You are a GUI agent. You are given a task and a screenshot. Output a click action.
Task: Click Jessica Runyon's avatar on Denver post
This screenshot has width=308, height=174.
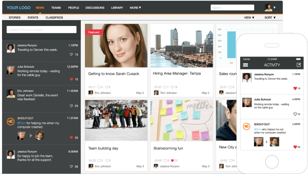click(x=11, y=48)
